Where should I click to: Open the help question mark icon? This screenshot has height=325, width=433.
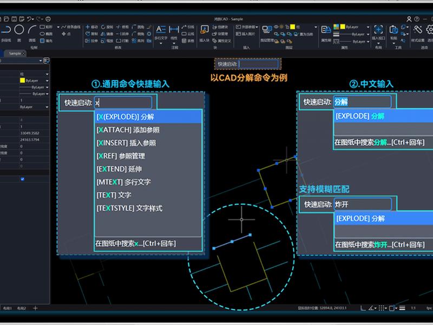click(417, 19)
